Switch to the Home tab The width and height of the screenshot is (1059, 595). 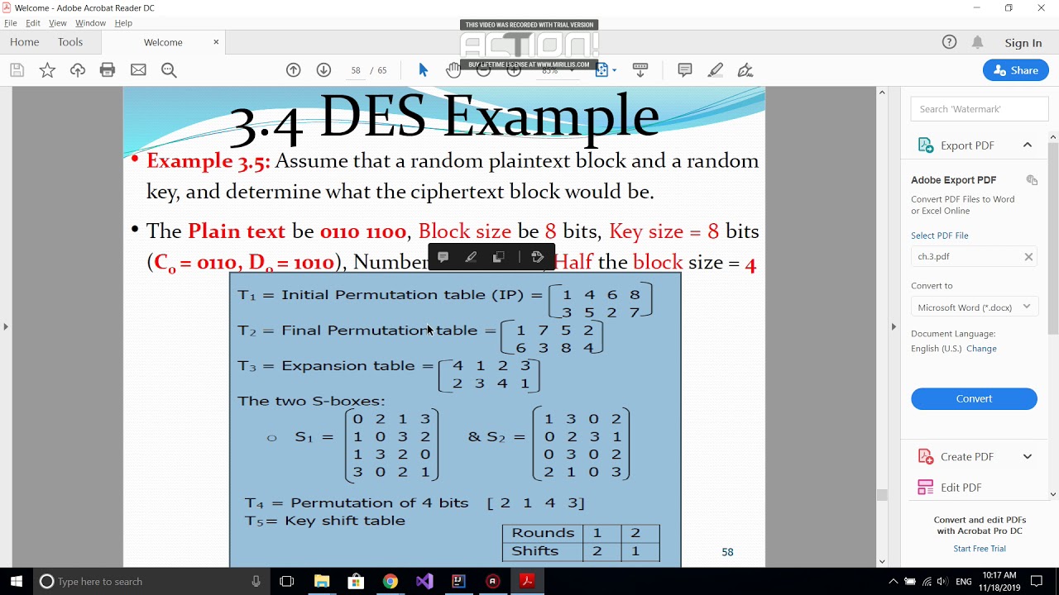[25, 42]
